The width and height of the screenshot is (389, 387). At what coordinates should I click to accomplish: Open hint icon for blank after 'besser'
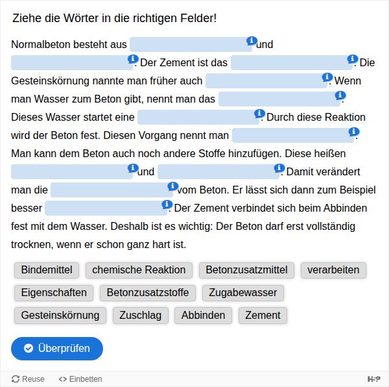click(167, 204)
